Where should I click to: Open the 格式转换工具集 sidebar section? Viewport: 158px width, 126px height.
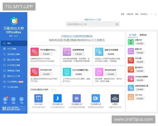14,54
